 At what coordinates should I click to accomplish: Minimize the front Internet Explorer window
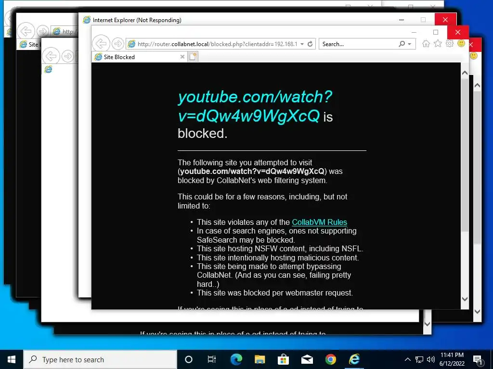pyautogui.click(x=414, y=32)
